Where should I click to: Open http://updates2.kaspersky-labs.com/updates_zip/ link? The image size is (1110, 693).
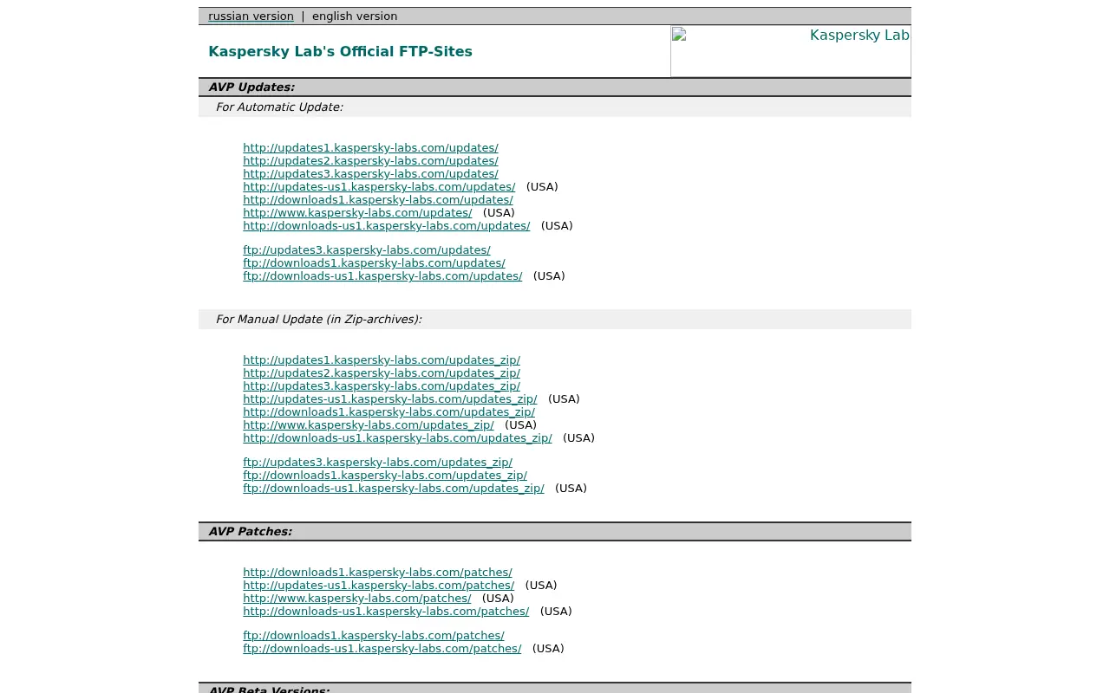coord(382,373)
